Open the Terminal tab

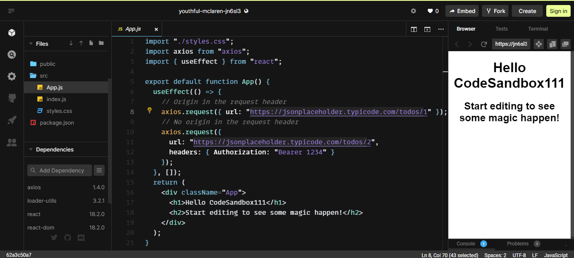(x=538, y=29)
